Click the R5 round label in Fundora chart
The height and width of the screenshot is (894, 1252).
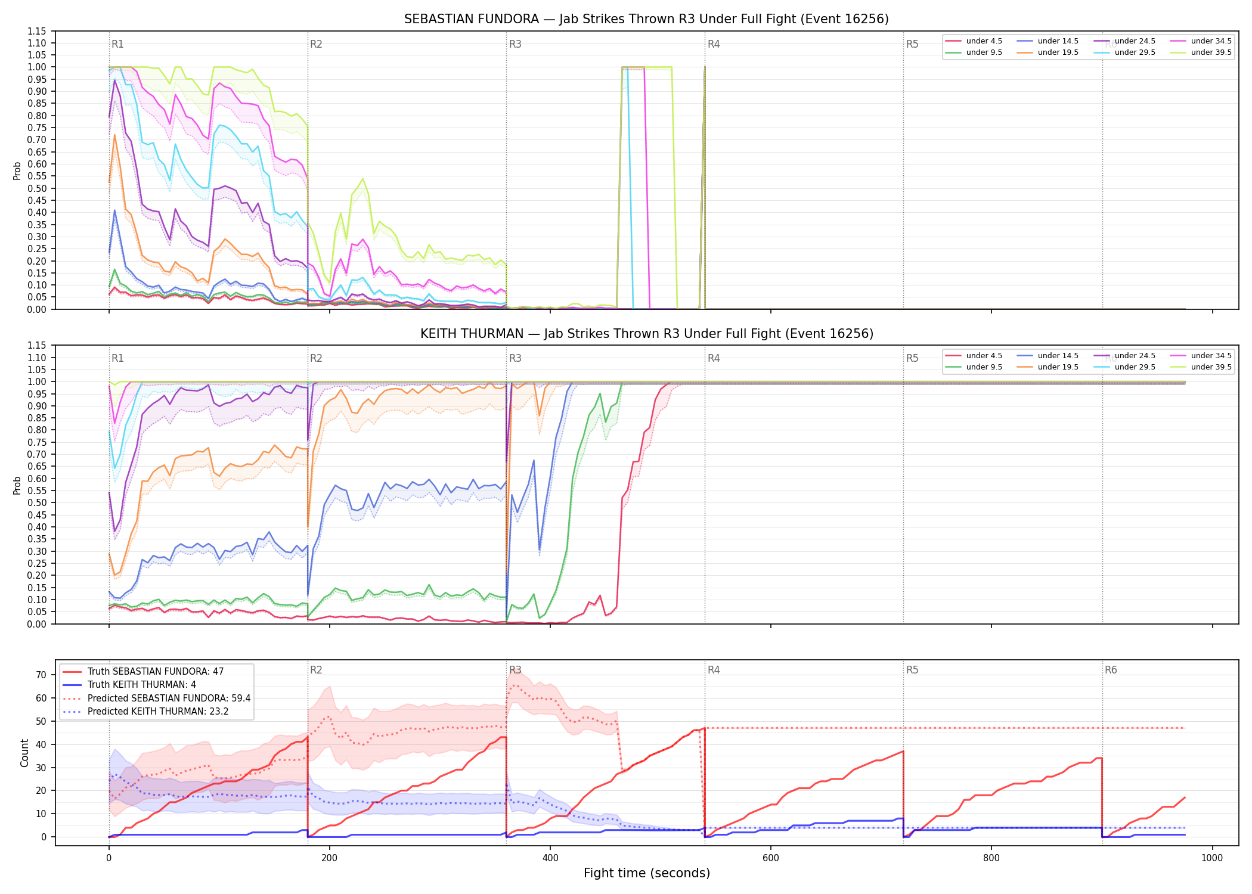pos(912,44)
